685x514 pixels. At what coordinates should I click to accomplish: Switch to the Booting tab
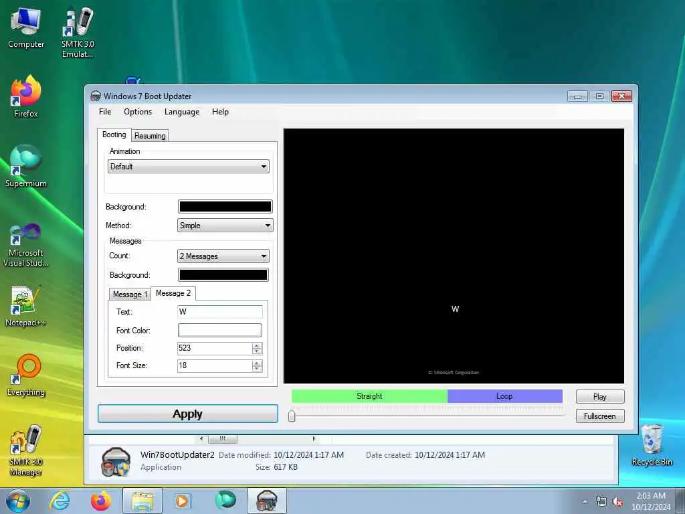pos(114,135)
